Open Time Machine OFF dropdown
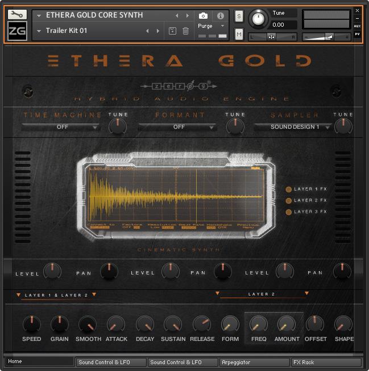The height and width of the screenshot is (371, 369). coord(60,127)
